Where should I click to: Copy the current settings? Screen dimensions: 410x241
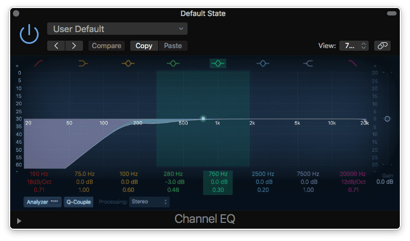[144, 45]
